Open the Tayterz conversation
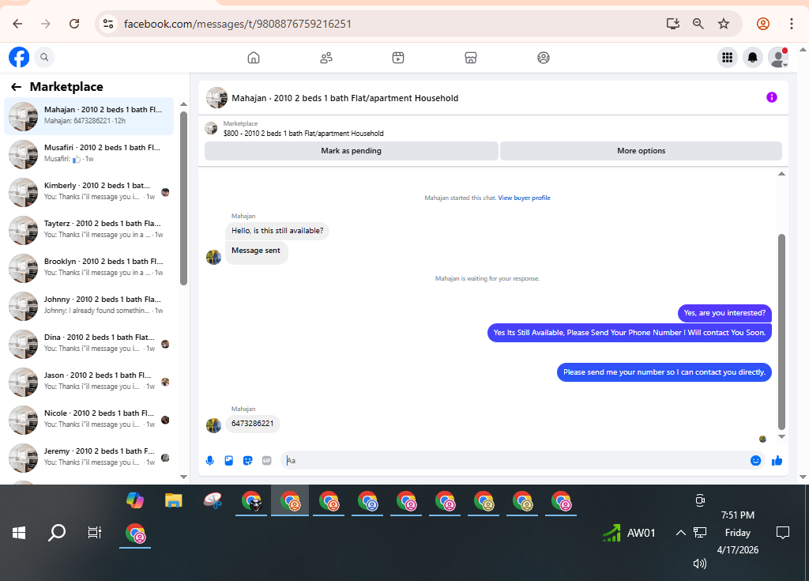This screenshot has width=809, height=581. coord(88,230)
